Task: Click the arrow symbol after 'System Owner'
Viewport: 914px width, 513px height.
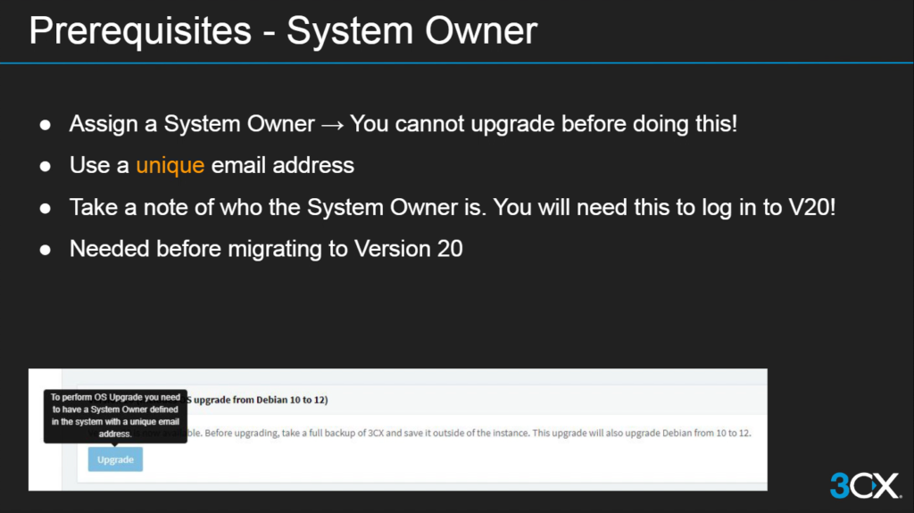Action: click(332, 124)
